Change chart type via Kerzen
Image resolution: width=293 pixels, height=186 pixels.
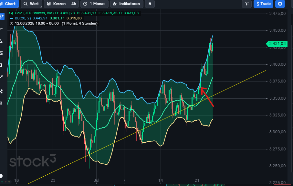(57, 4)
